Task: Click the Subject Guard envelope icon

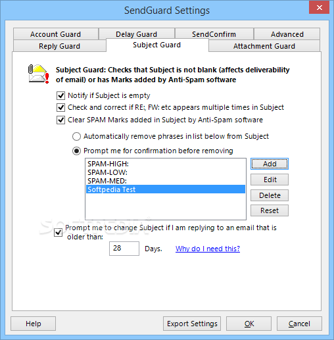Action: 39,74
